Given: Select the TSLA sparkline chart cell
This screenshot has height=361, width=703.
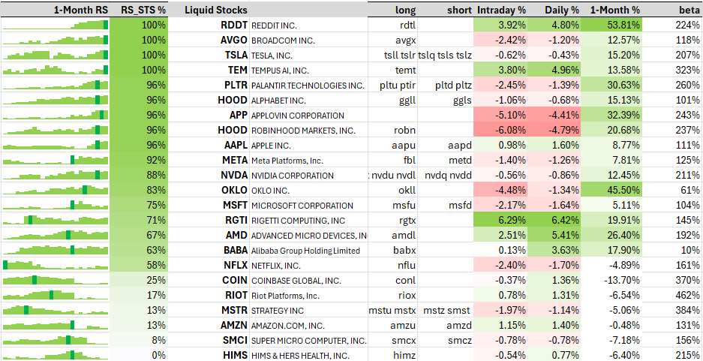Looking at the screenshot, I should pos(55,55).
